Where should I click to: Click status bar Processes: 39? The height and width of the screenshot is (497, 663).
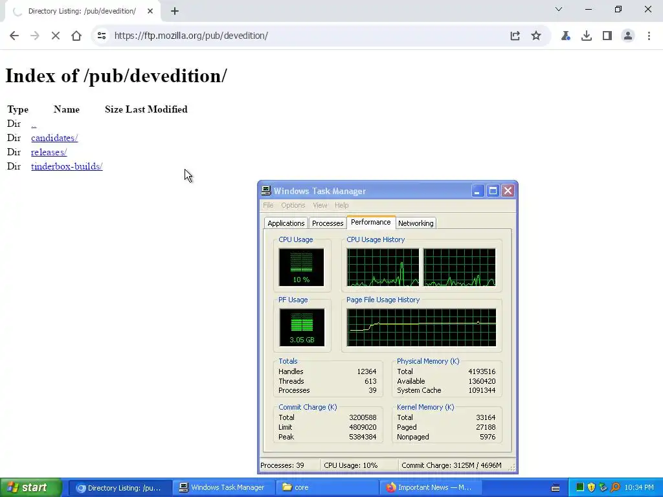282,465
